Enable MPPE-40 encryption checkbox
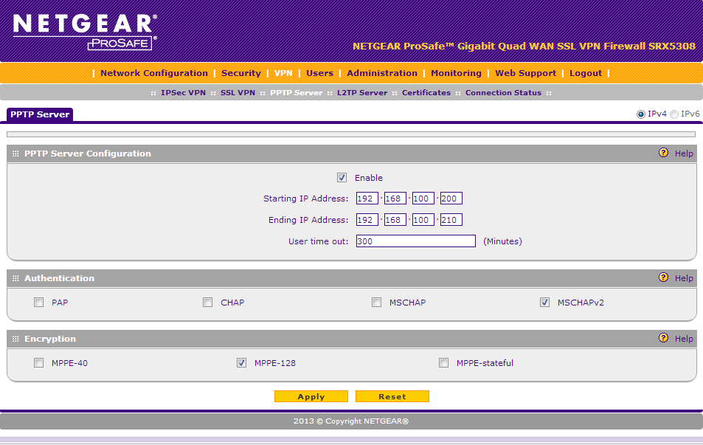The image size is (703, 445). (38, 363)
